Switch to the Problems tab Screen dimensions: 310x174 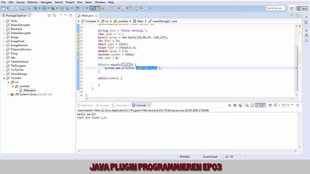(x=85, y=105)
